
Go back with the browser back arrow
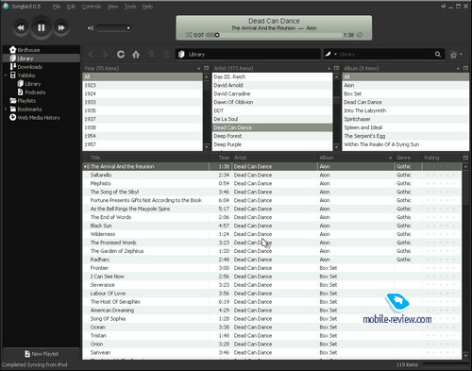91,55
